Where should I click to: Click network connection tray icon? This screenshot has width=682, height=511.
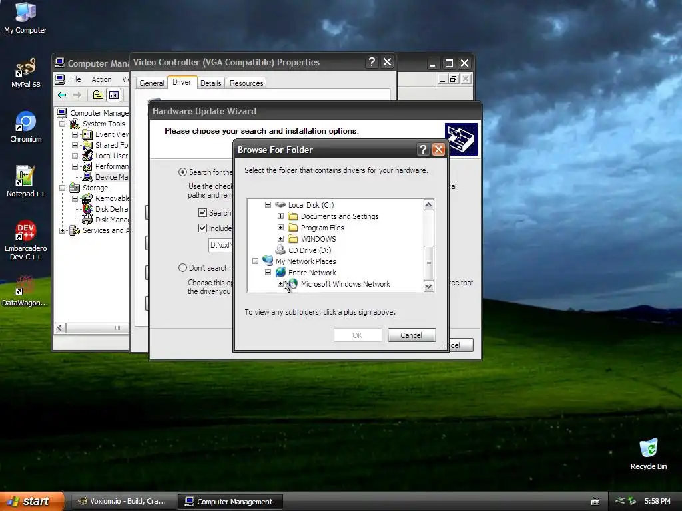[x=621, y=501]
